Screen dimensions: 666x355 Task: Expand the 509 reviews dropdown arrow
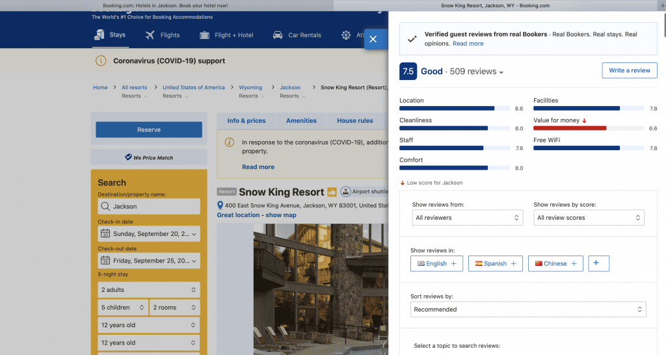coord(501,73)
